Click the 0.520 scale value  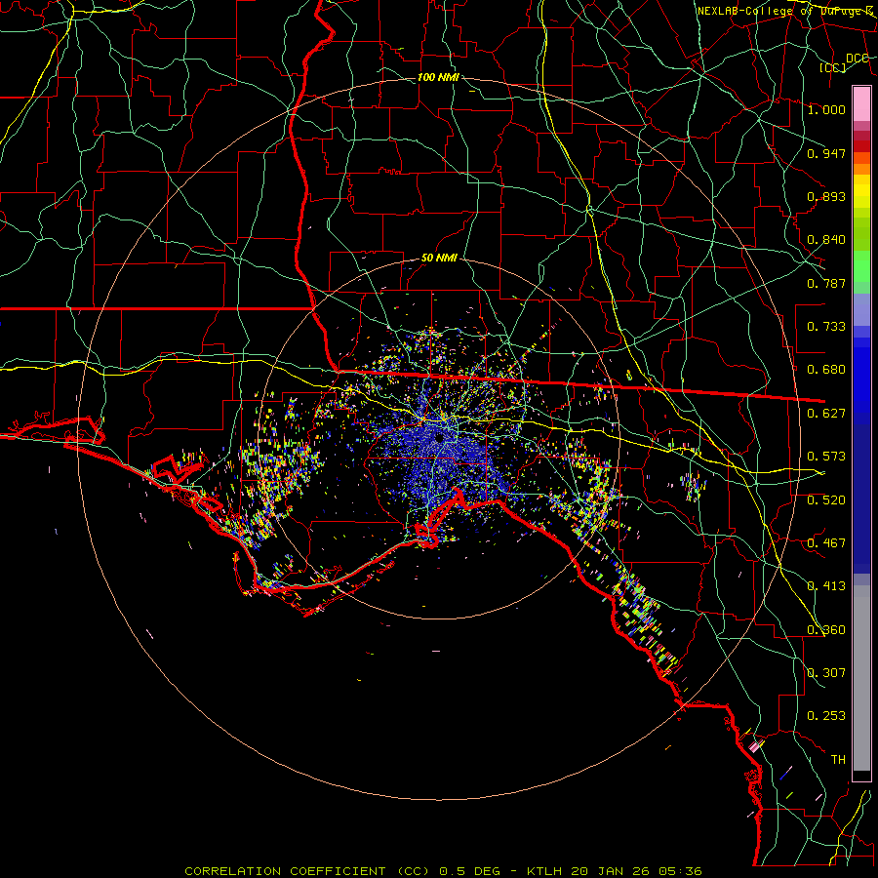(x=826, y=500)
